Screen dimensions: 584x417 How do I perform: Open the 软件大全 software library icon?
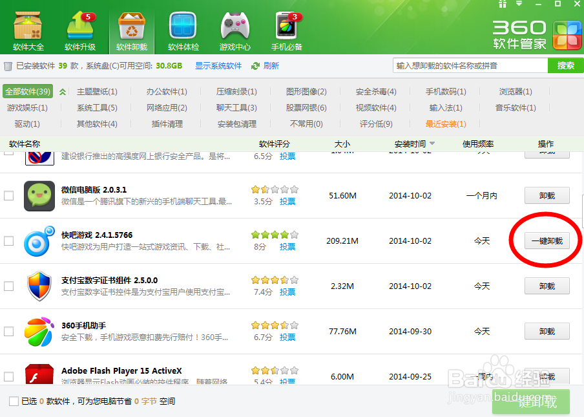(28, 30)
